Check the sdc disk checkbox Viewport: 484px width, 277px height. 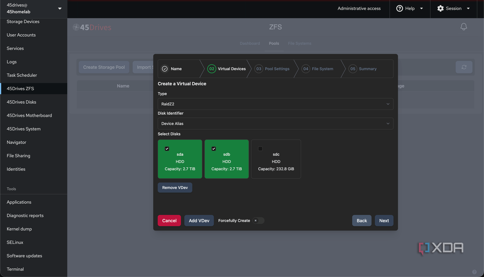tap(260, 149)
